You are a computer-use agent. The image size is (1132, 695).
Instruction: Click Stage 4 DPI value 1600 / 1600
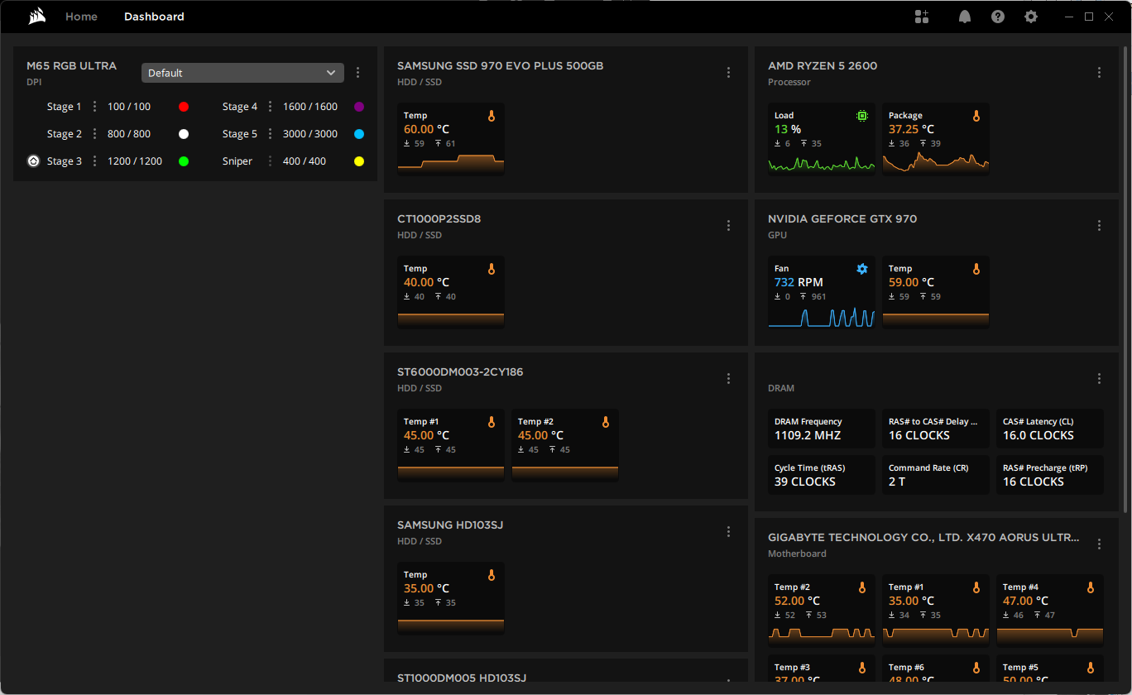[x=310, y=107]
